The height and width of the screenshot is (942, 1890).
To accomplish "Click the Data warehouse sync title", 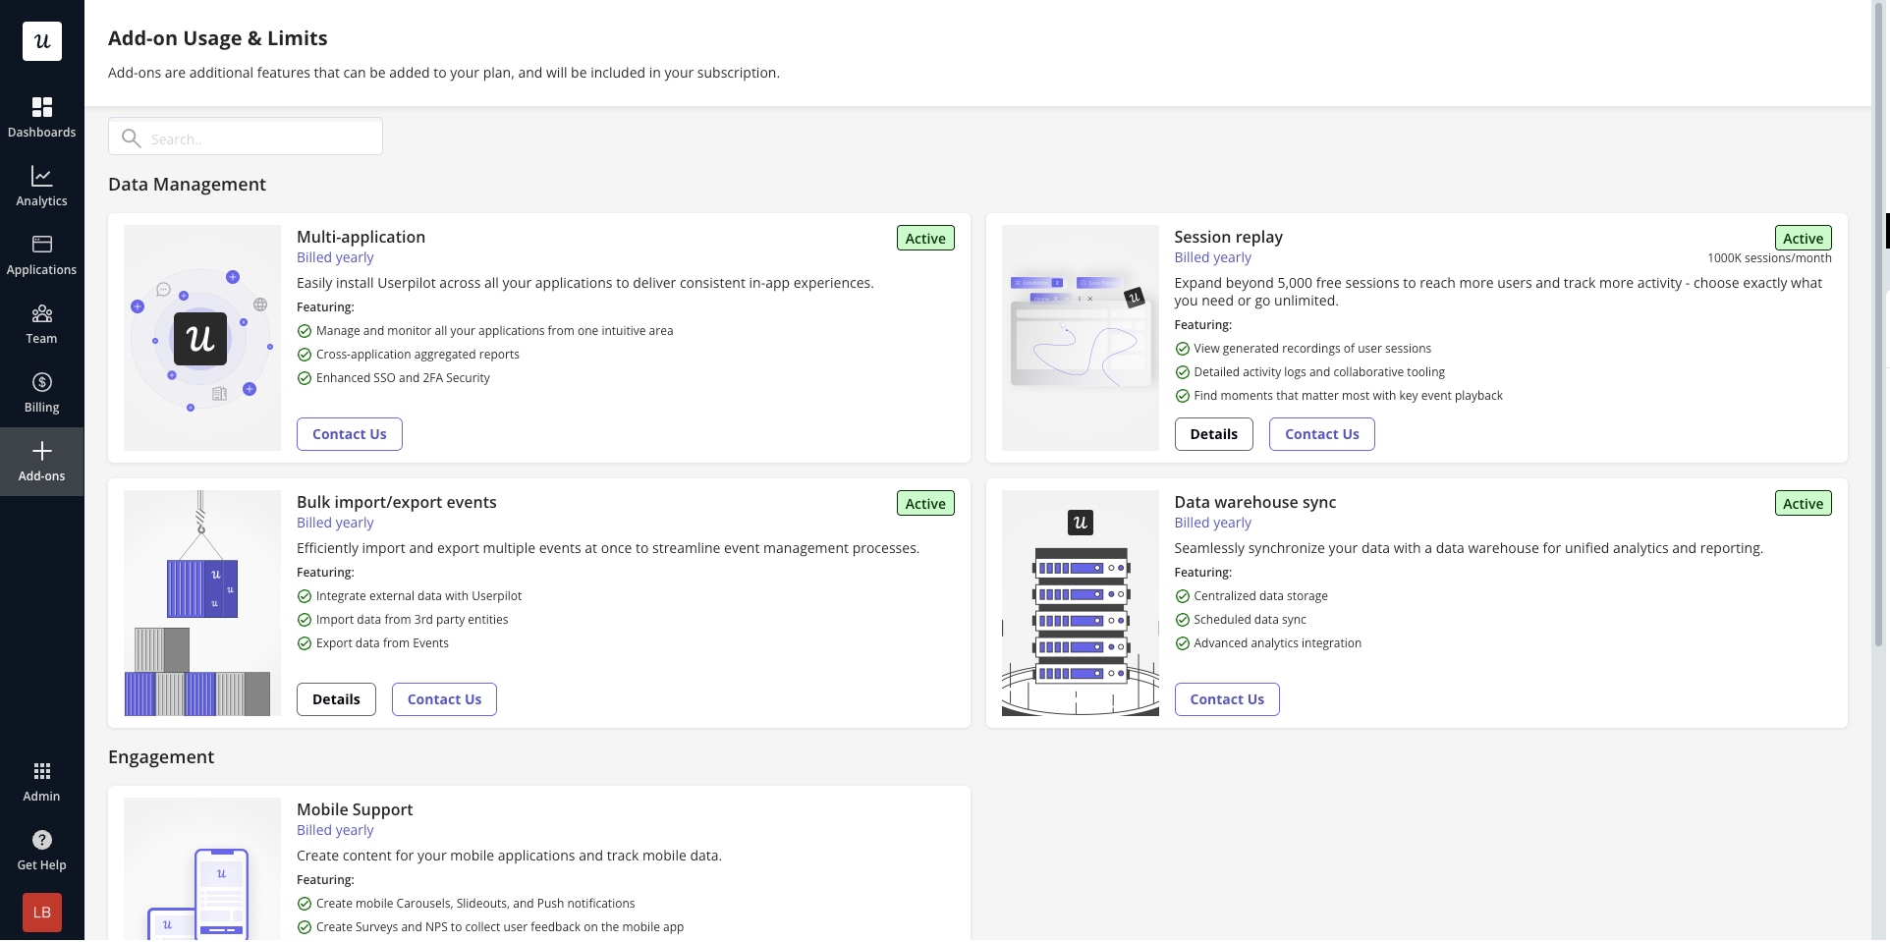I will 1255,502.
